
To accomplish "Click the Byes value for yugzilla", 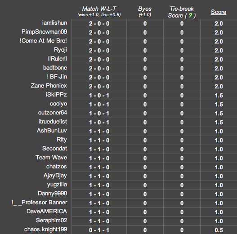I will [x=145, y=185].
